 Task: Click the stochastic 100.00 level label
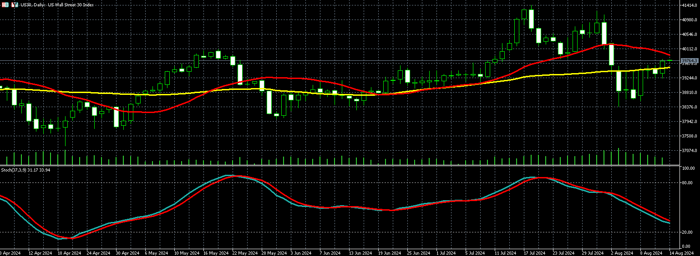click(x=689, y=168)
